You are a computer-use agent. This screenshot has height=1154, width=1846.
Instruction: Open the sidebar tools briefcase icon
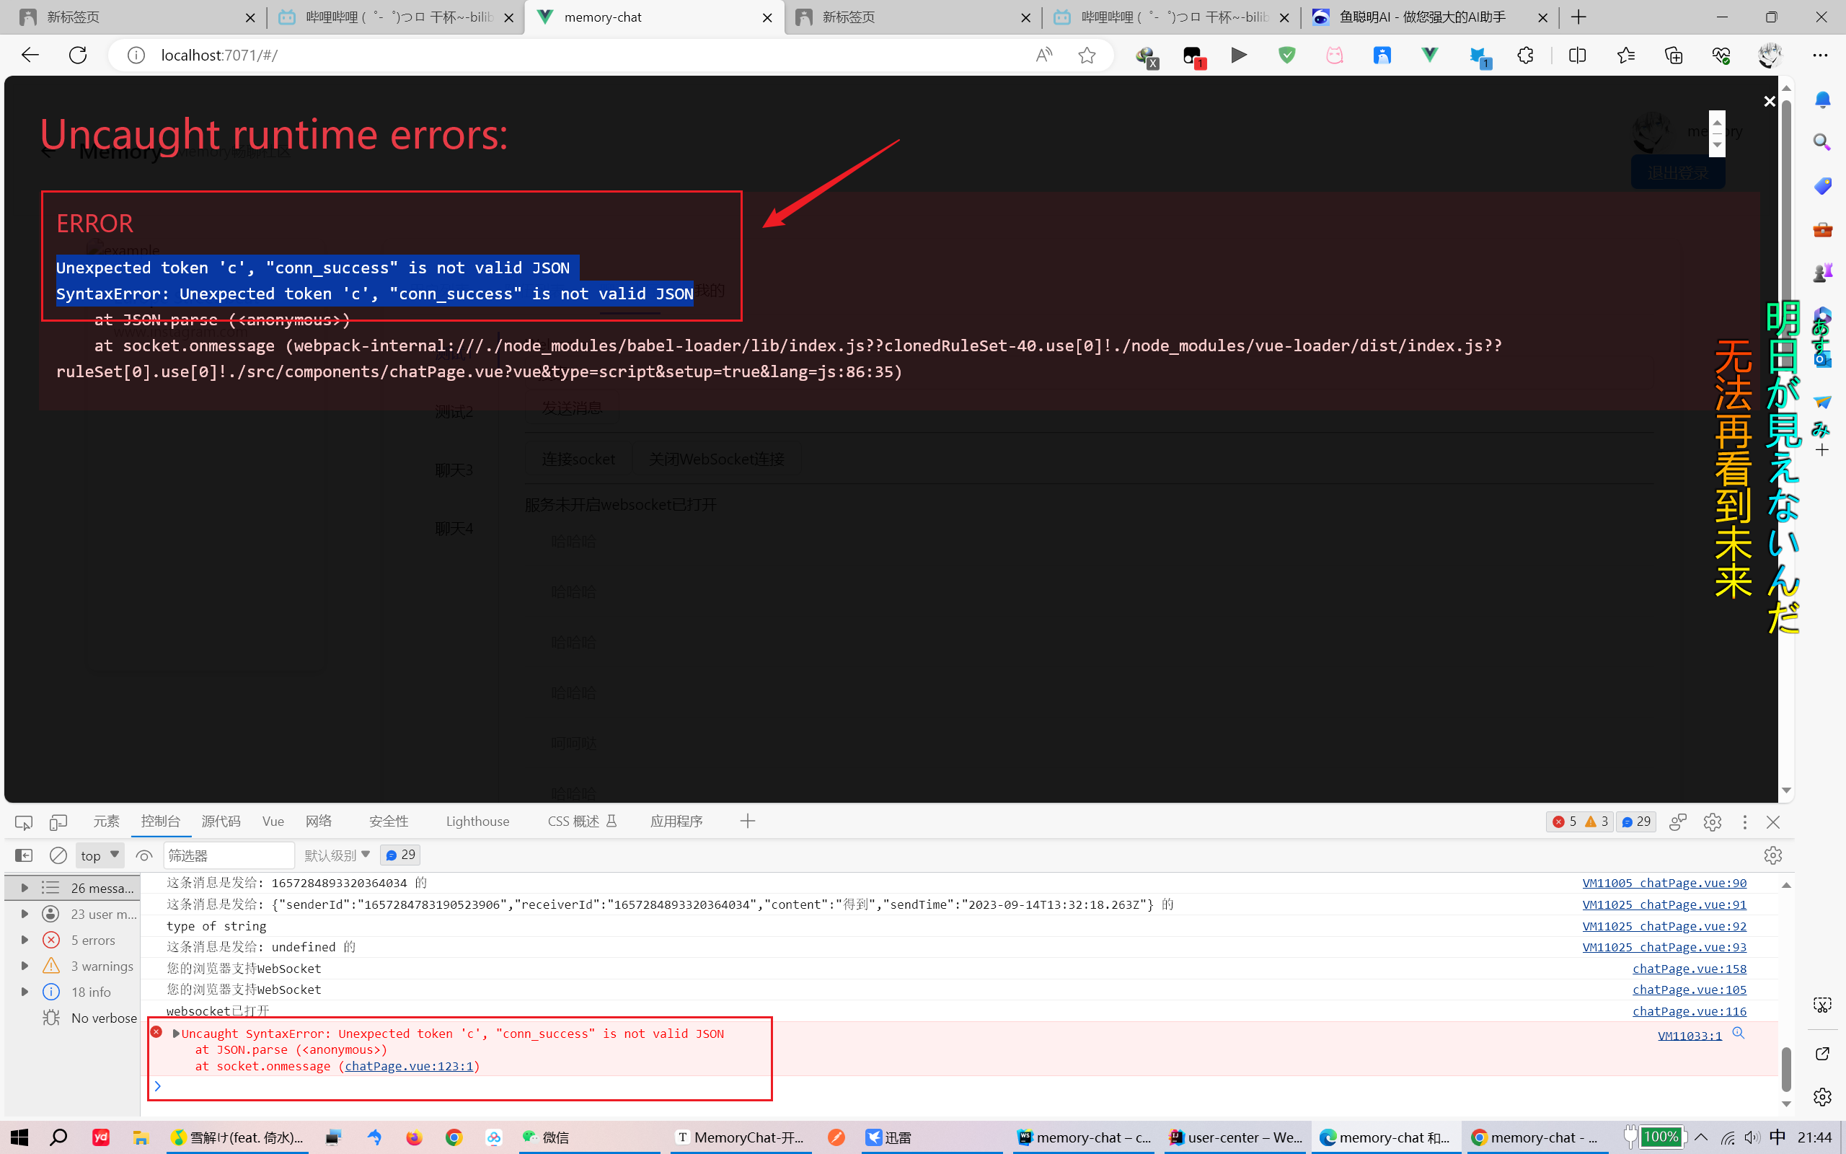point(1822,229)
